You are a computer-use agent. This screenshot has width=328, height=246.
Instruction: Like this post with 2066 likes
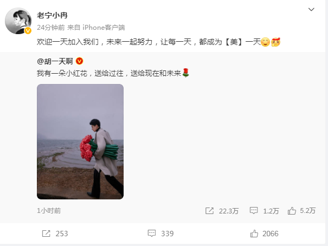264,234
